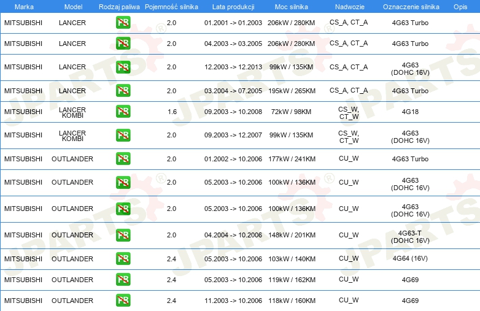Select the date range 04.2003 -> 03.2005
The image size is (480, 311).
pos(233,44)
